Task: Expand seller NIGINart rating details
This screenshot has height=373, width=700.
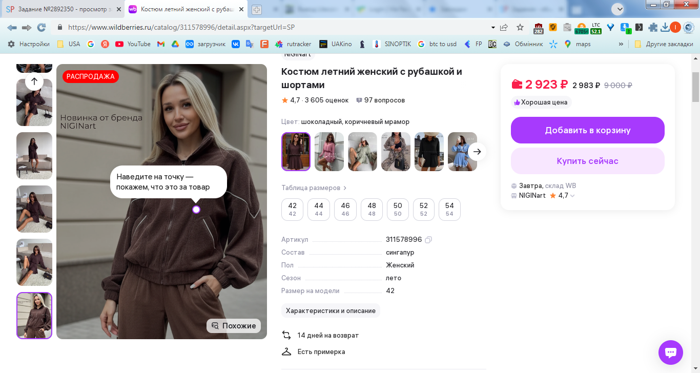Action: tap(572, 196)
